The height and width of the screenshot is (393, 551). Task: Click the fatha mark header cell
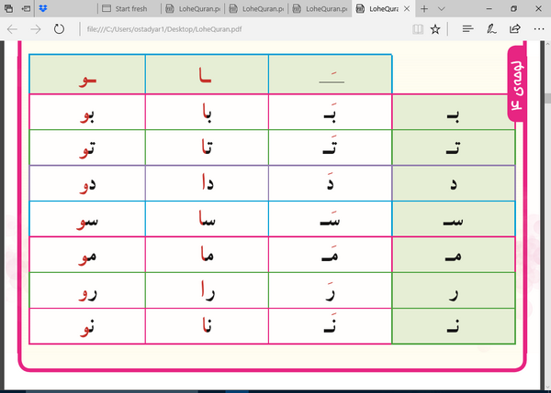coord(331,74)
